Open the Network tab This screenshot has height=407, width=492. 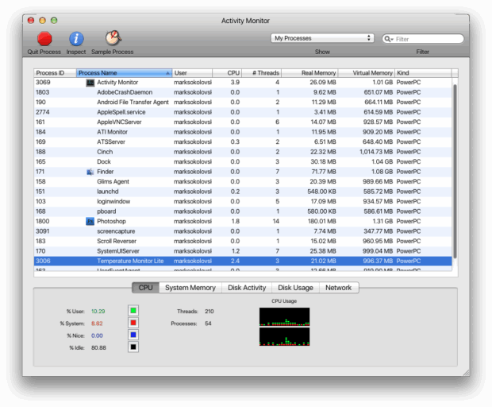click(338, 288)
